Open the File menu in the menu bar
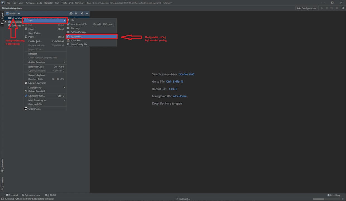The image size is (346, 201). click(x=8, y=3)
